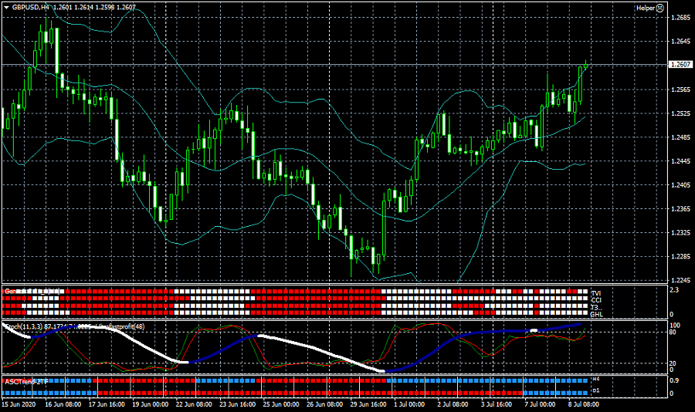Select the GBPUSD,H4 chart title text
This screenshot has height=412, width=695.
click(31, 8)
